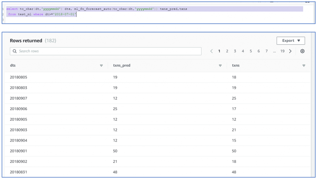Select row cell 20180904

click(x=18, y=140)
